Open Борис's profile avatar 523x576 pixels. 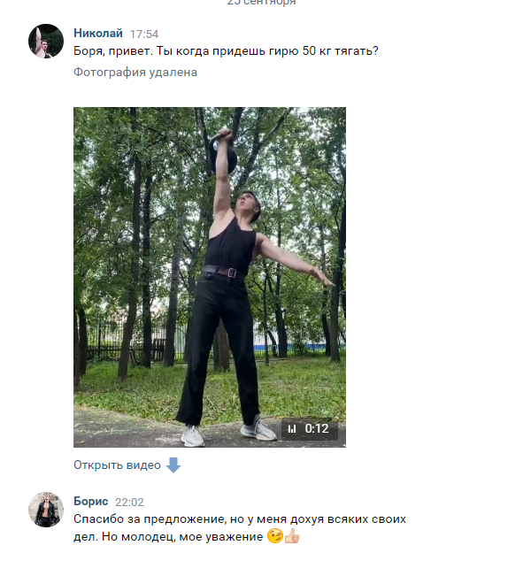[46, 510]
